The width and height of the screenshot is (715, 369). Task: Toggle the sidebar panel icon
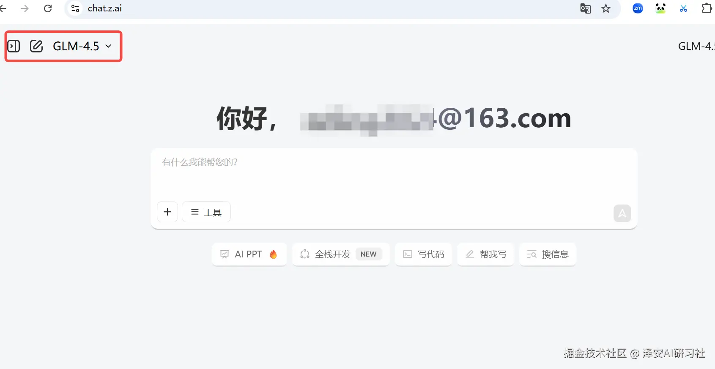[x=14, y=46]
